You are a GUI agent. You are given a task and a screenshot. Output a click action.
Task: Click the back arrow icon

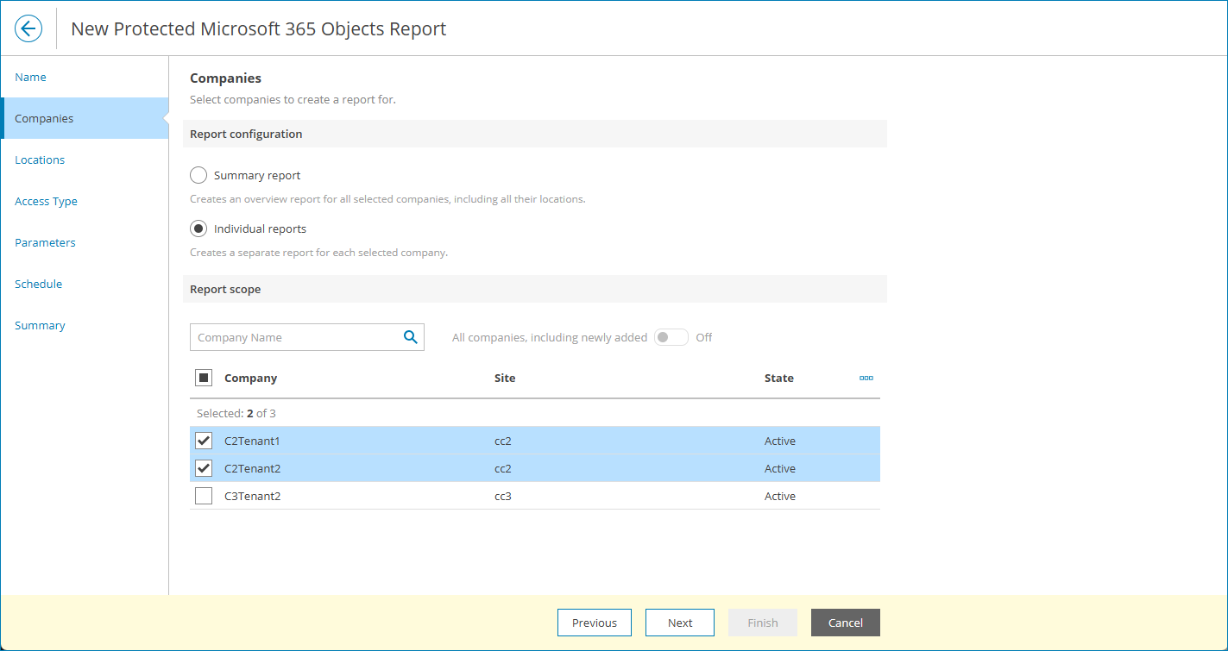click(x=28, y=28)
